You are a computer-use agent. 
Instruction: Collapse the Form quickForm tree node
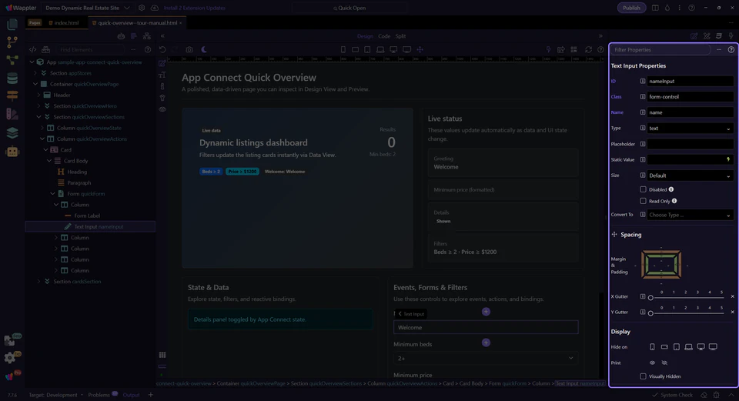tap(53, 194)
